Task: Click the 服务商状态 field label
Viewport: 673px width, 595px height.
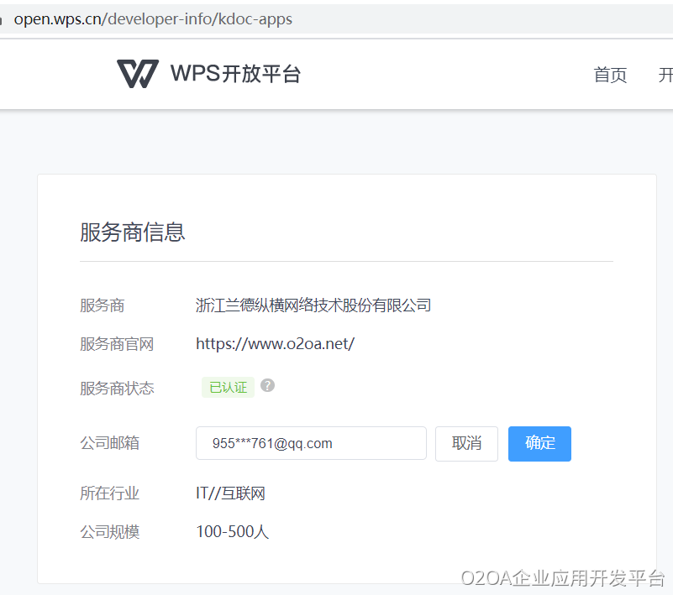Action: pyautogui.click(x=117, y=388)
